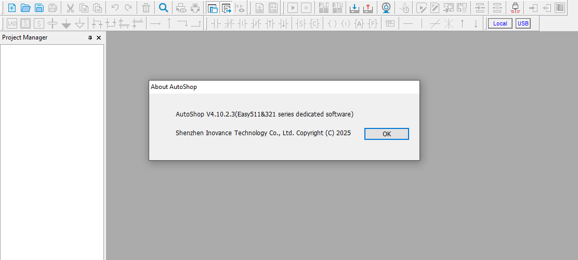578x260 pixels.
Task: Insert a normally closed contact
Action: pos(229,23)
